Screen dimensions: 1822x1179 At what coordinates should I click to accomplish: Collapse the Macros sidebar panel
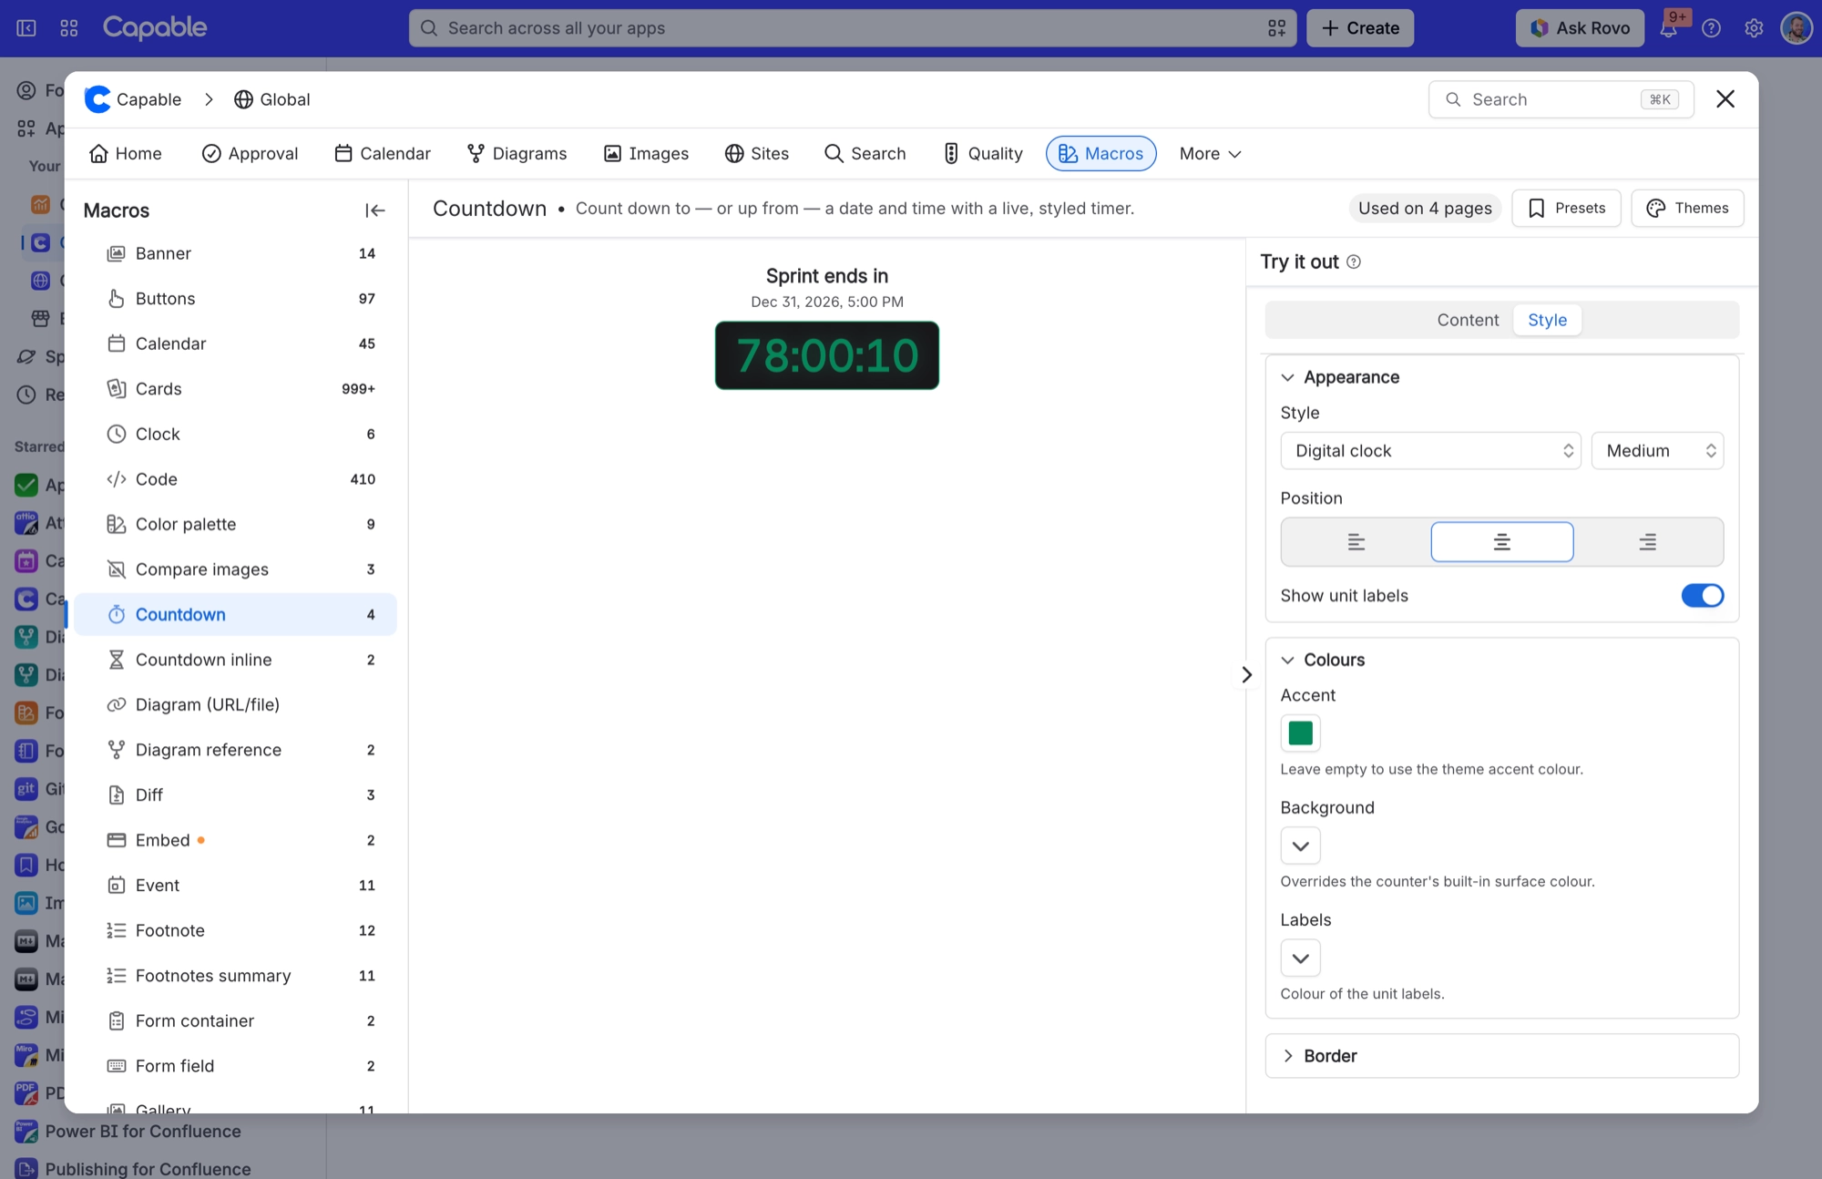(374, 210)
